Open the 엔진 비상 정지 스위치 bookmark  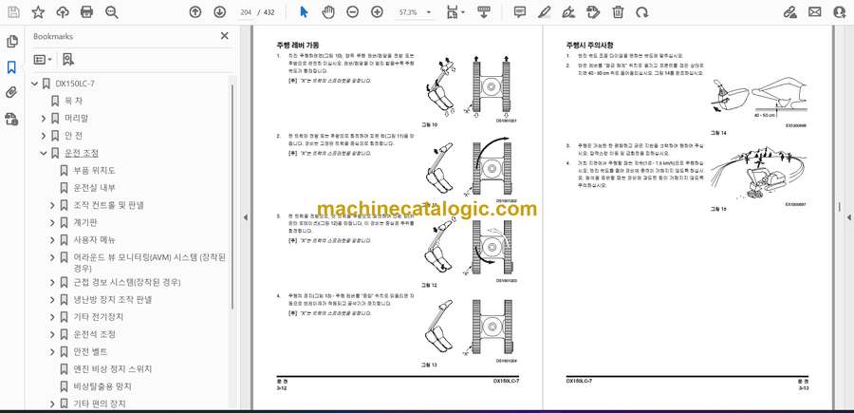pos(112,369)
